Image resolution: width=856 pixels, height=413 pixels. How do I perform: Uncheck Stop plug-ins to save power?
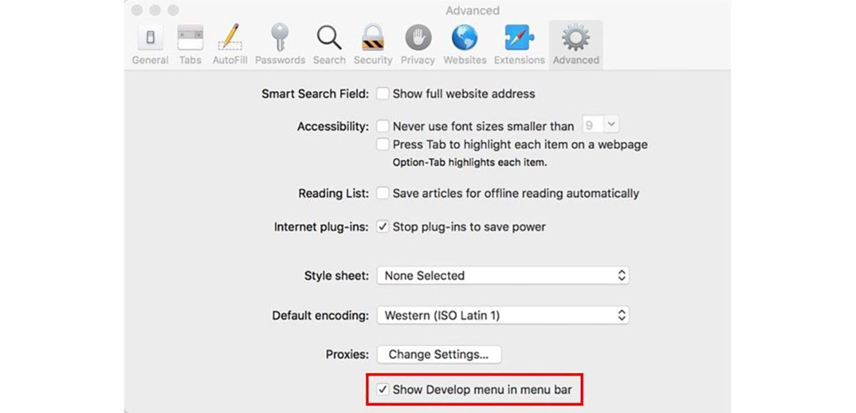383,227
